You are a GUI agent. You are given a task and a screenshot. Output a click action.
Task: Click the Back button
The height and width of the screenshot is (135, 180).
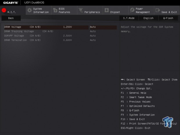(11, 18)
